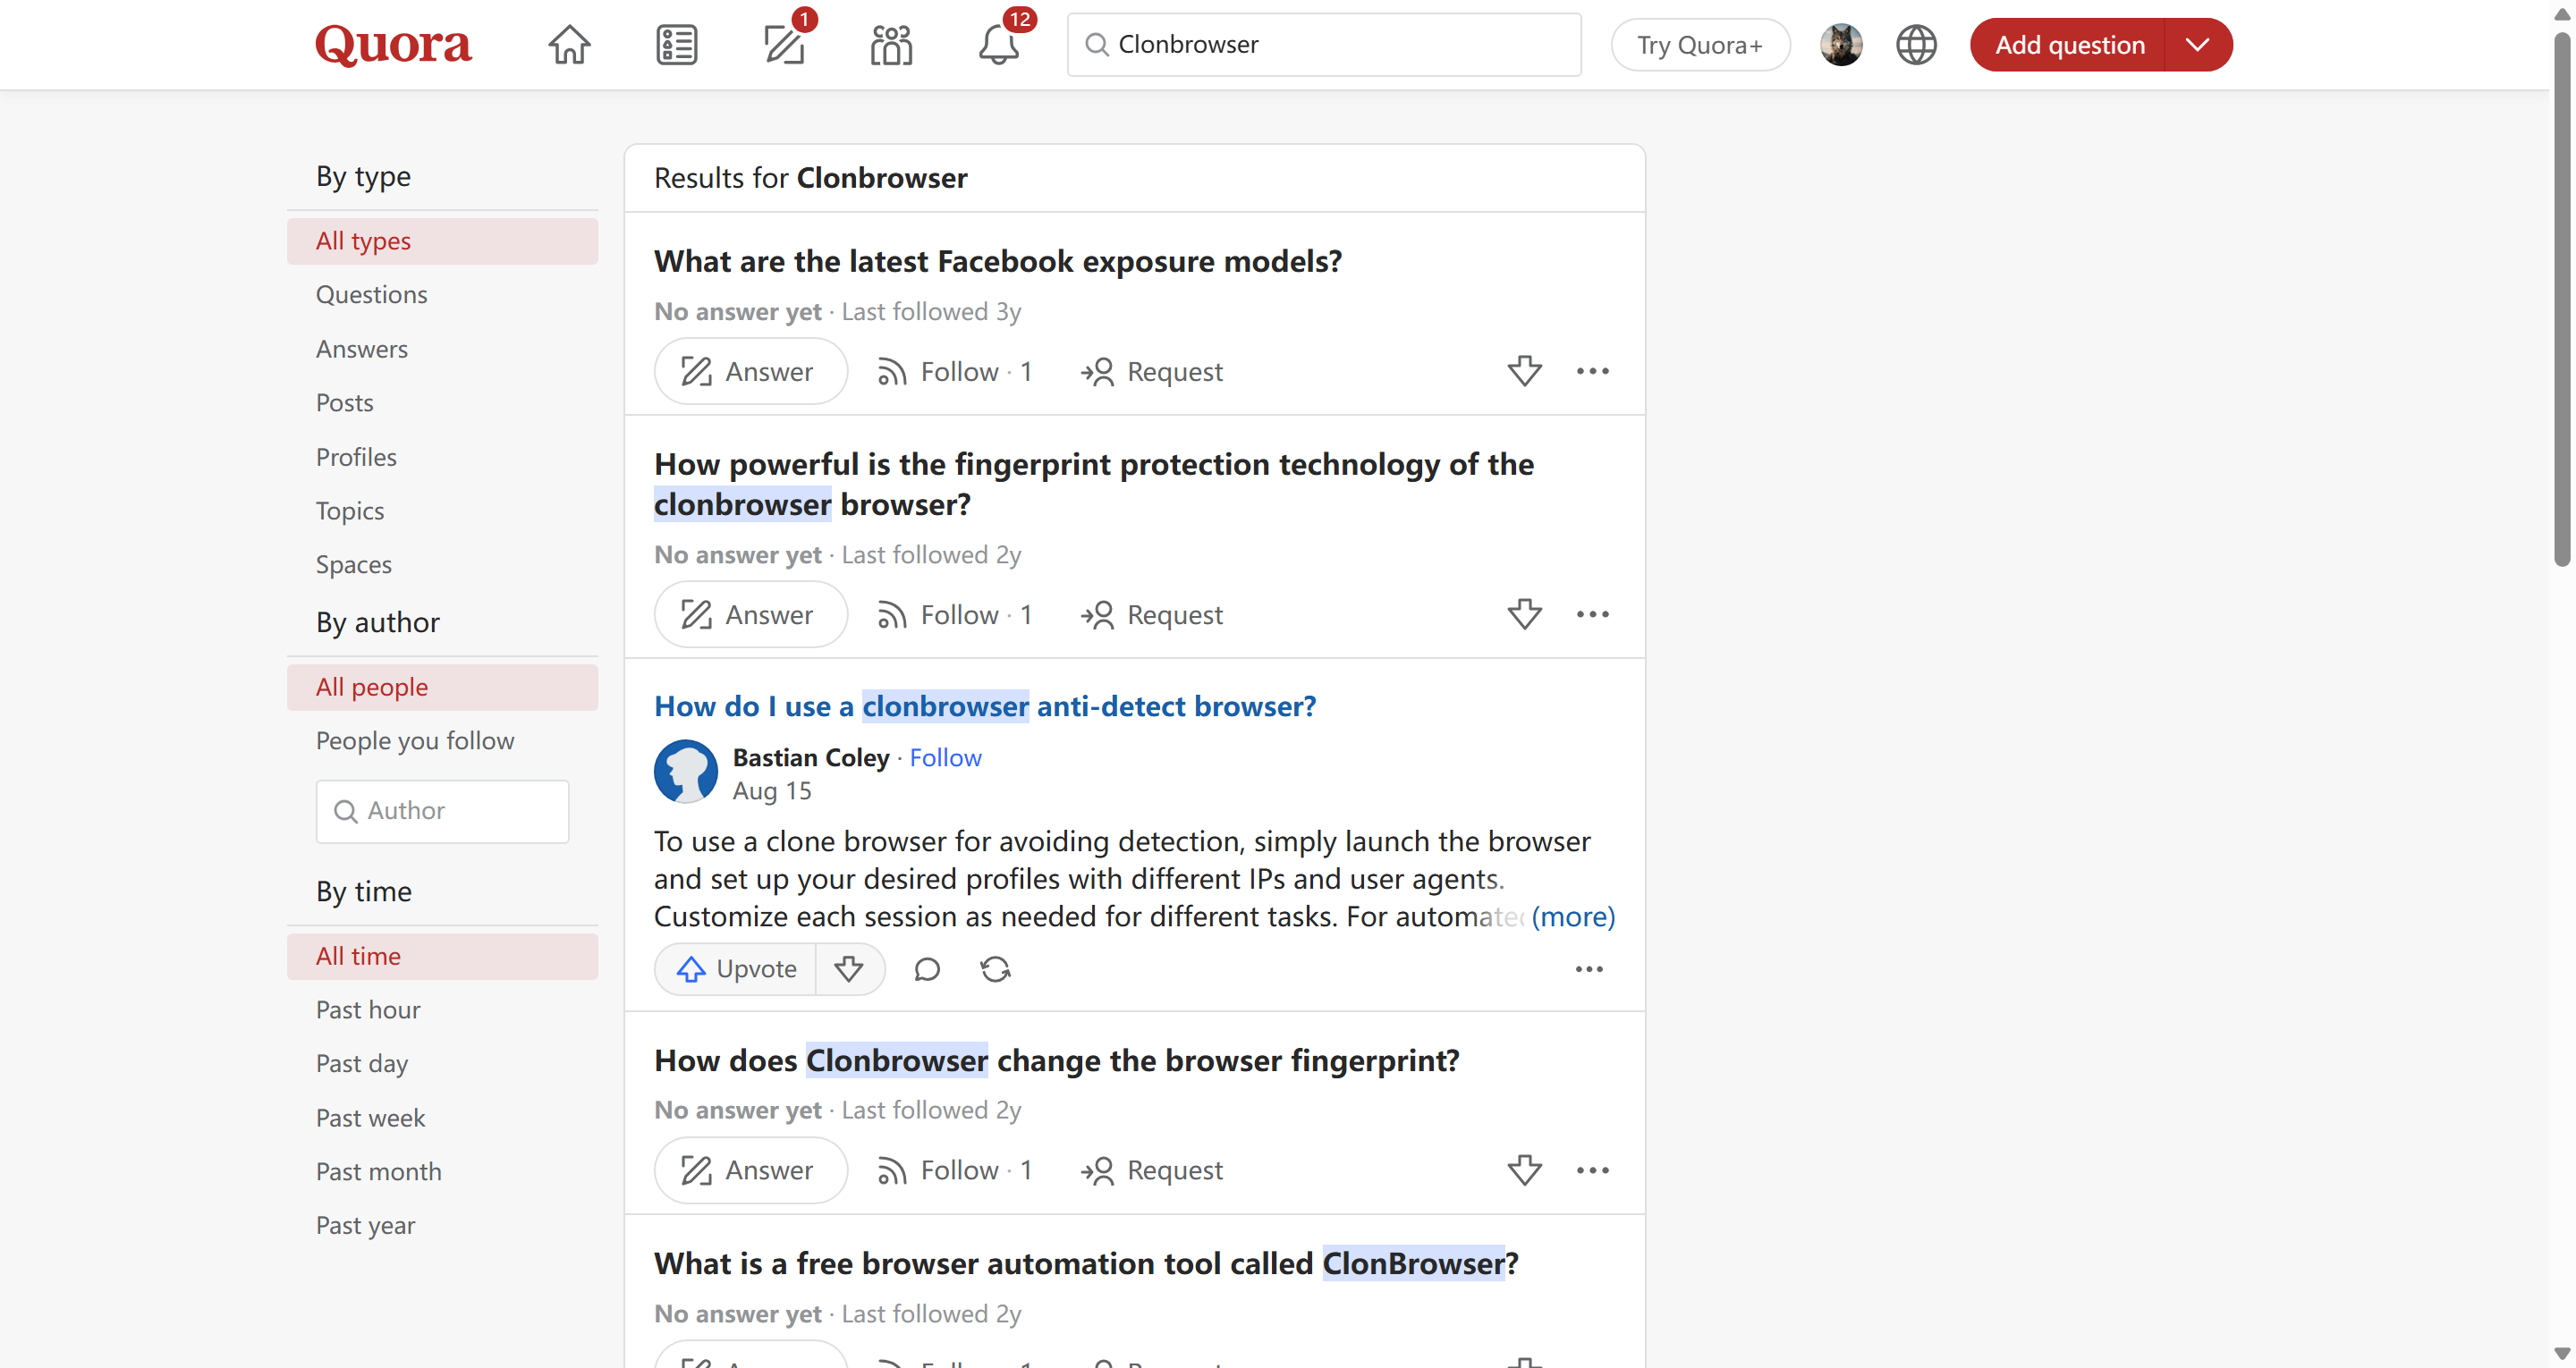Expand Add question dropdown arrow

(x=2197, y=45)
